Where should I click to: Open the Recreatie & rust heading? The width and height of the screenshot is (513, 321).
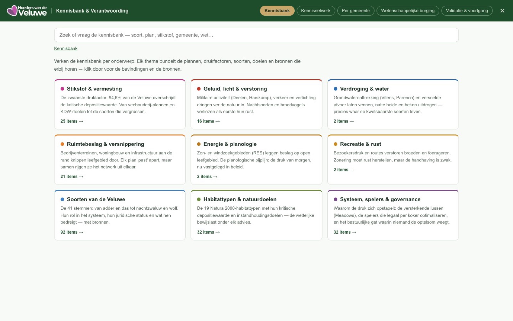tap(360, 144)
